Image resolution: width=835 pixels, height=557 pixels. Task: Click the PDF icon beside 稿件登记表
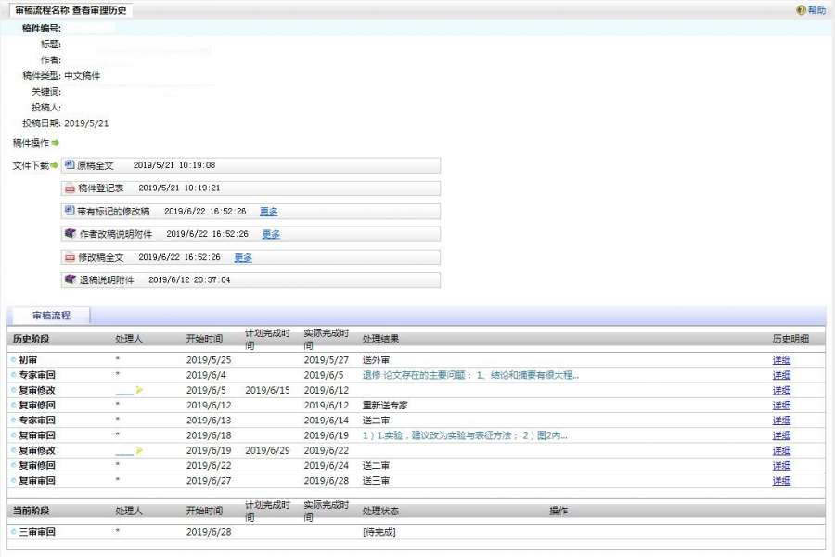point(70,188)
